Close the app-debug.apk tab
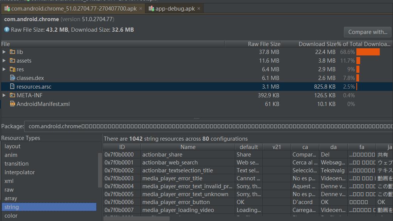Image resolution: width=393 pixels, height=221 pixels. click(x=199, y=9)
